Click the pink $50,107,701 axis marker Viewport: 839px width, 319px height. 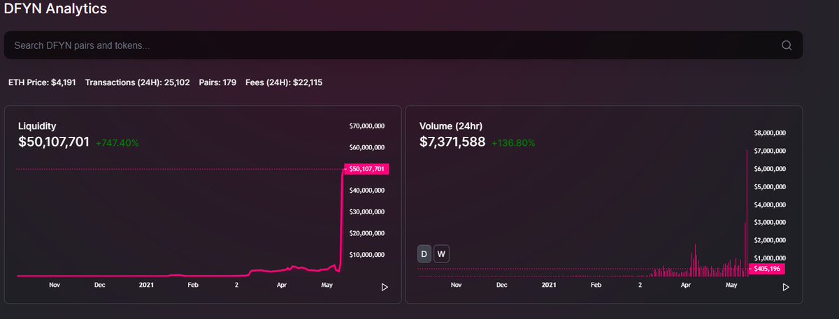tap(367, 169)
